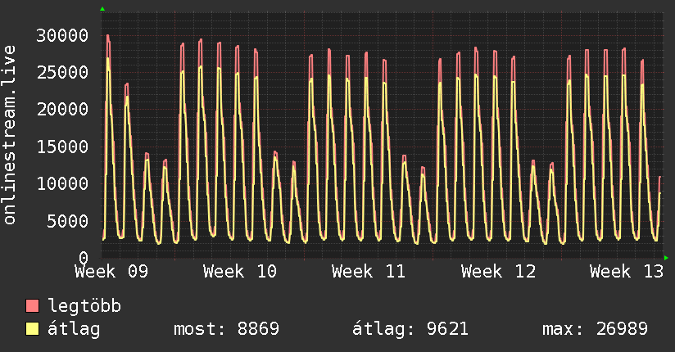Image resolution: width=675 pixels, height=352 pixels.
Task: Click the 15000 y-axis value
Action: coord(62,147)
